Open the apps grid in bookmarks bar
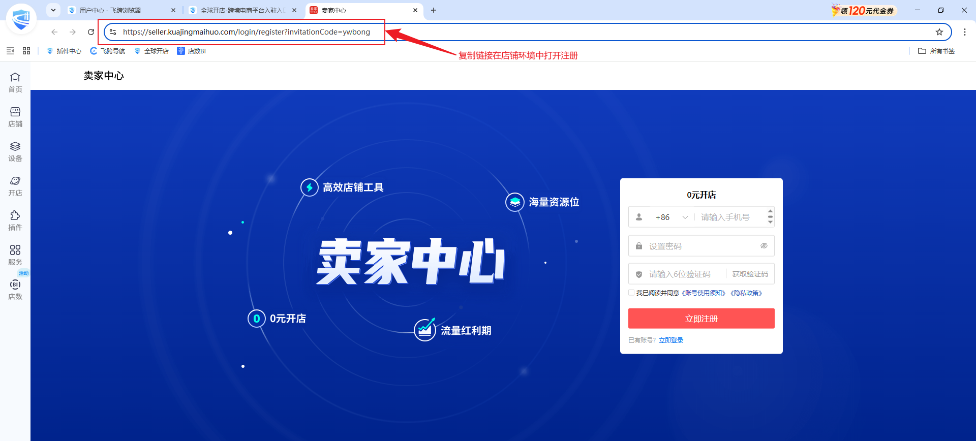Viewport: 976px width, 441px height. (26, 51)
